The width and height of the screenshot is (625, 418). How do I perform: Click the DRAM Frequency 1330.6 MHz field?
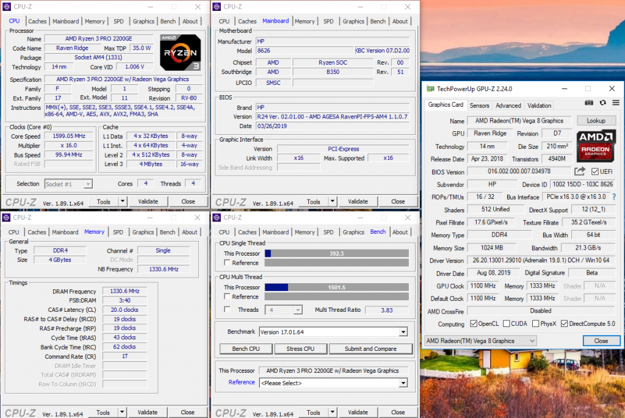[125, 291]
